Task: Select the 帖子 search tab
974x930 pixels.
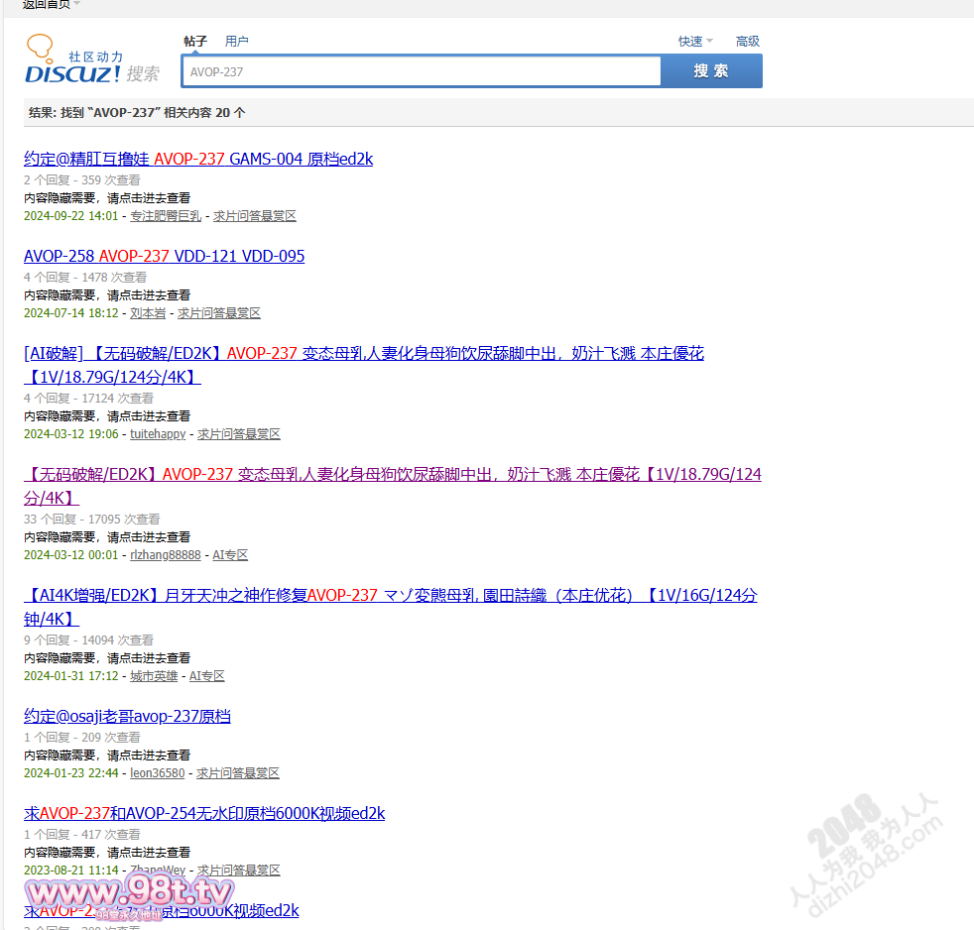Action: tap(195, 42)
